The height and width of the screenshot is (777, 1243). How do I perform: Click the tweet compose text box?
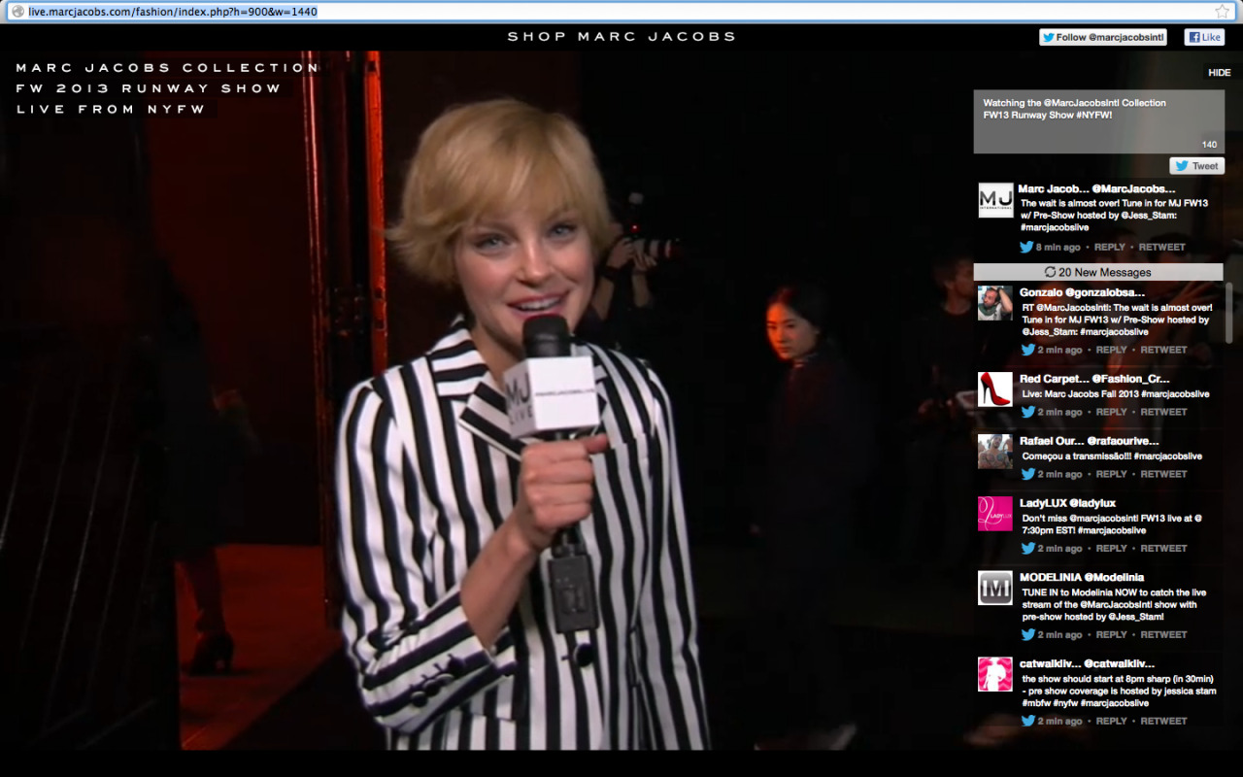click(1098, 121)
